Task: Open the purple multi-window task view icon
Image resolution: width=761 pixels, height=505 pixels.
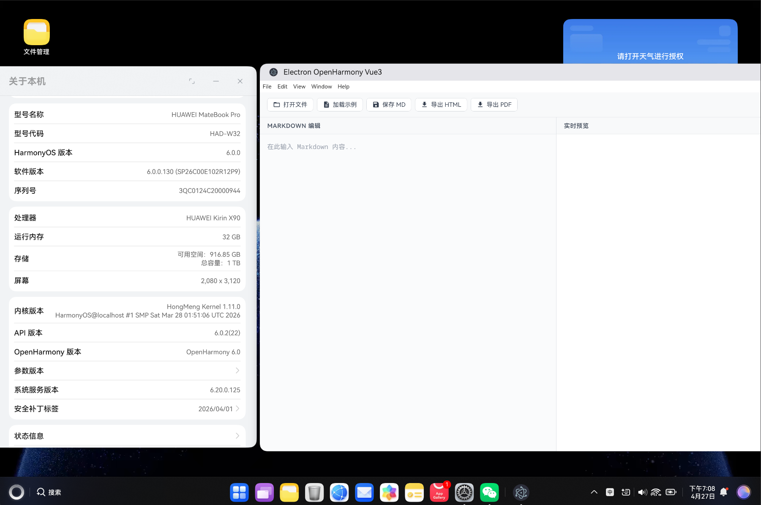Action: tap(265, 492)
